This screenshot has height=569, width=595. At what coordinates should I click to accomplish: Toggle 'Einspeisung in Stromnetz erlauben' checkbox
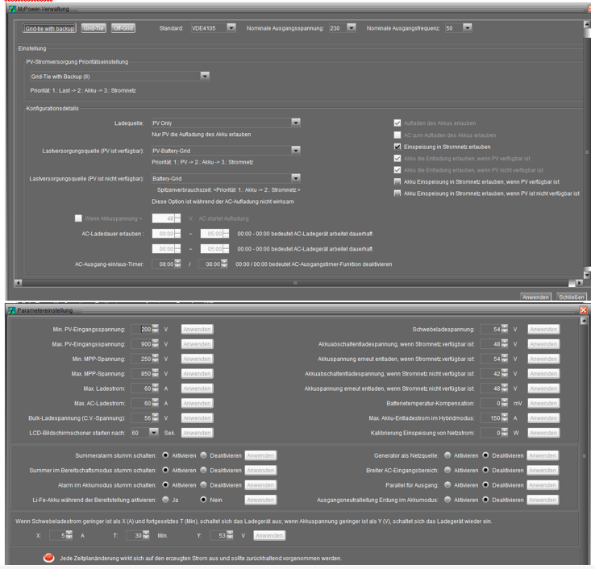[397, 147]
